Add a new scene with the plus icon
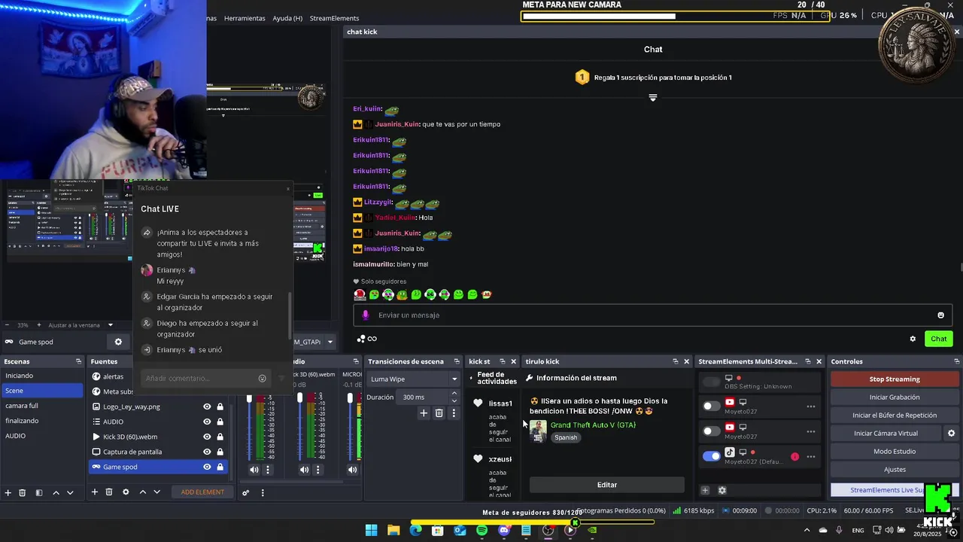The width and height of the screenshot is (963, 542). (8, 492)
